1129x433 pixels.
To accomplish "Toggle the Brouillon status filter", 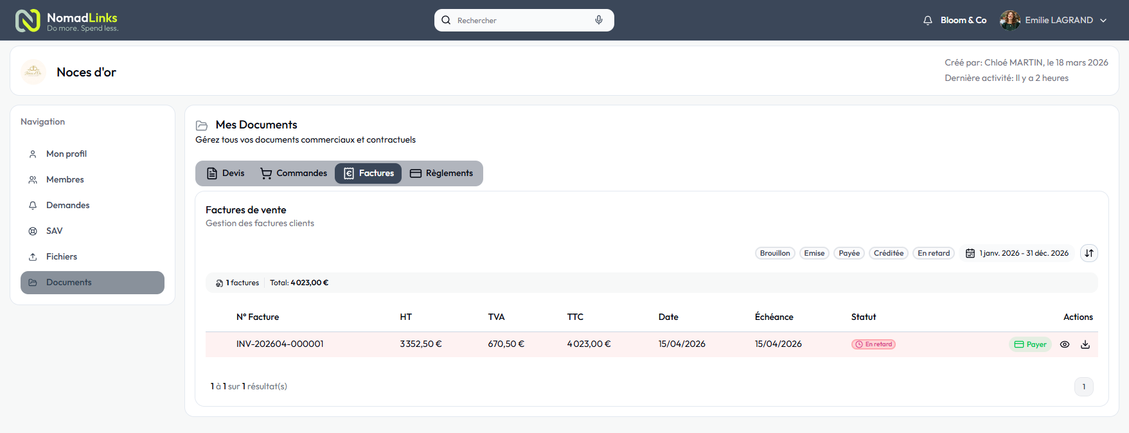I will tap(775, 253).
